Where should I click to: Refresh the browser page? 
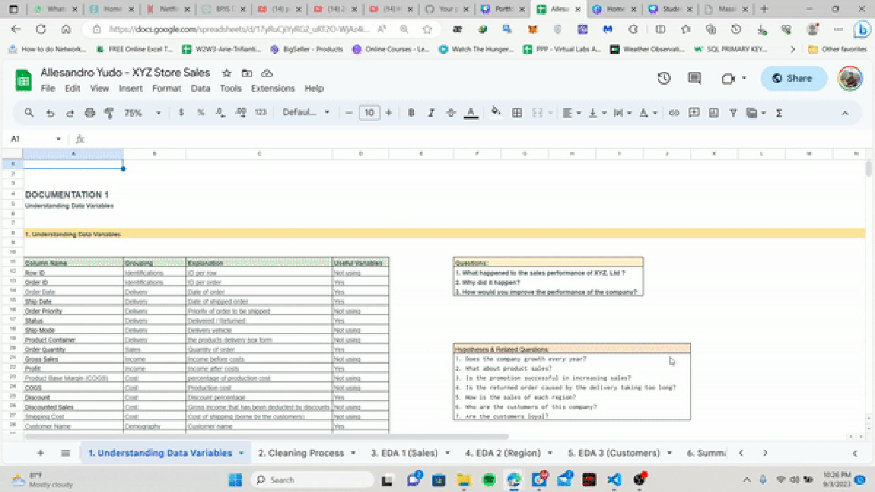point(41,29)
